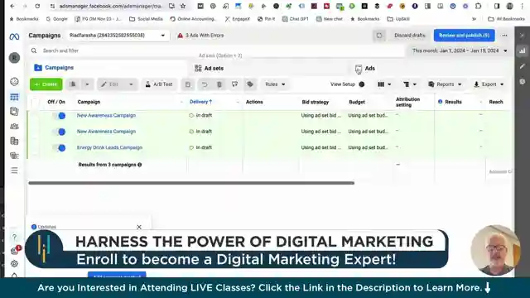Image resolution: width=530 pixels, height=298 pixels.
Task: Click Discard drafts
Action: coord(410,36)
